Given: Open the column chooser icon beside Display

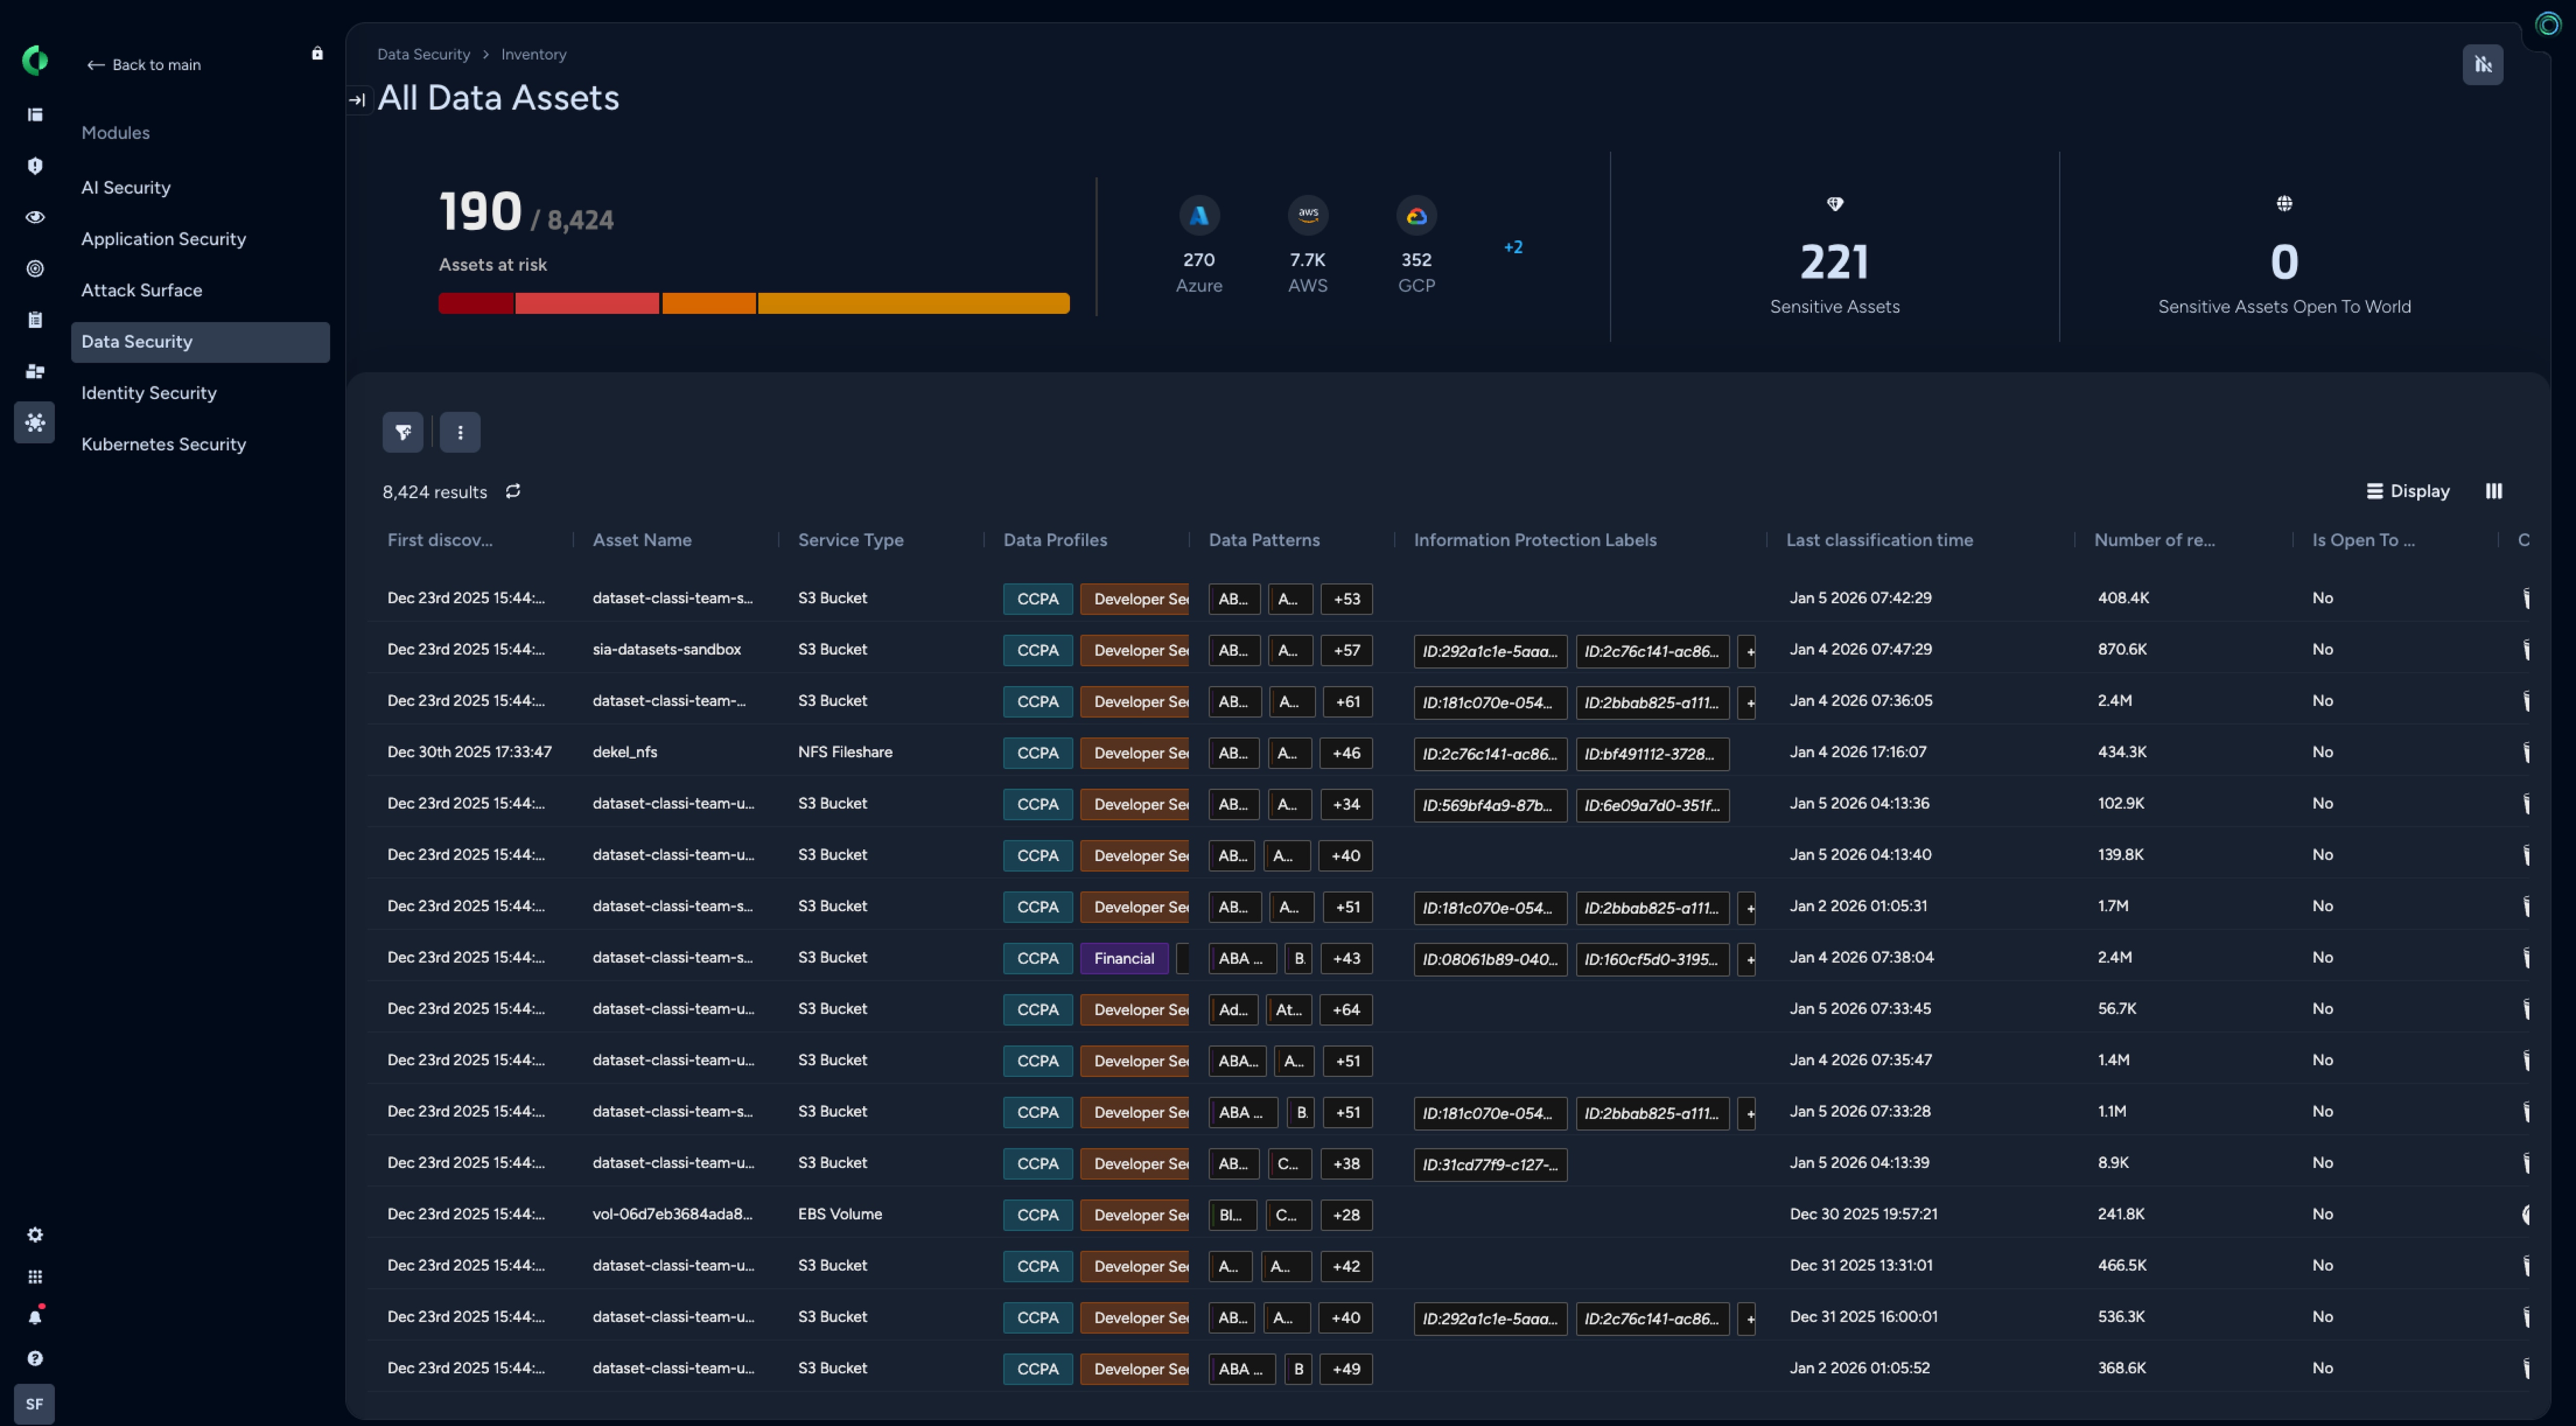Looking at the screenshot, I should pyautogui.click(x=2493, y=491).
